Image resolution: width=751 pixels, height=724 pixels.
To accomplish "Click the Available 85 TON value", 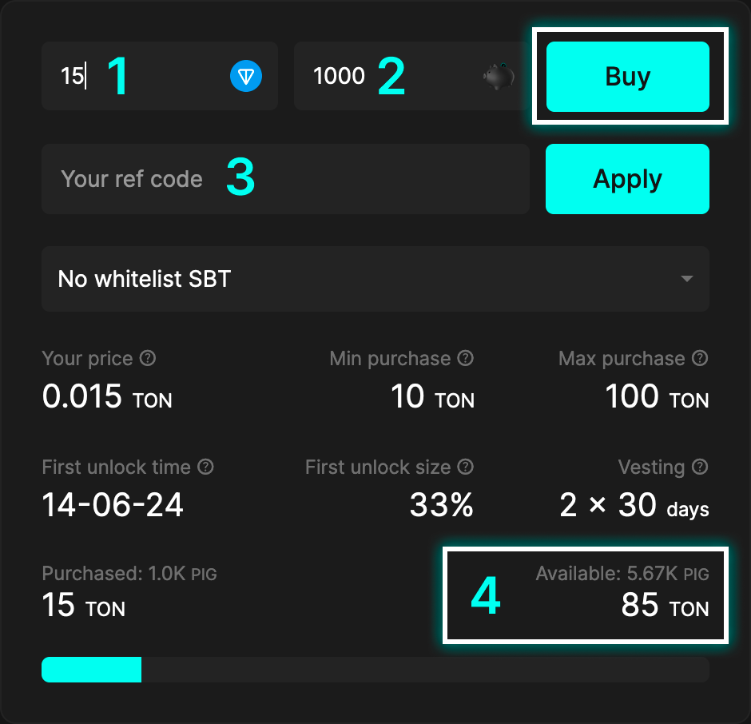I will pos(665,606).
